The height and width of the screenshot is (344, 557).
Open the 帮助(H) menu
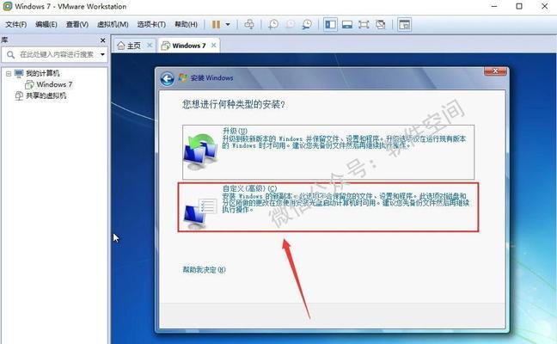tap(186, 25)
